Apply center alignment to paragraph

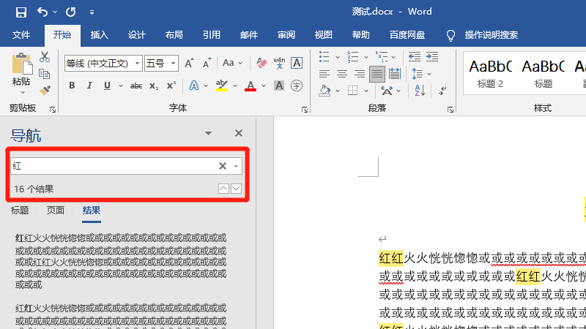341,74
